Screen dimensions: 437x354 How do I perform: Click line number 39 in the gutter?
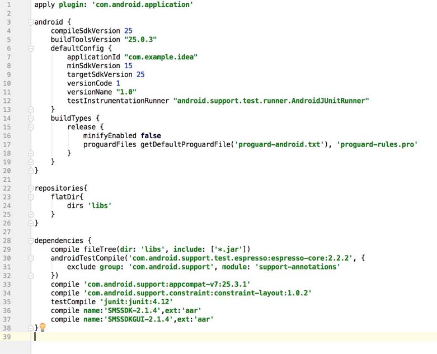coord(7,337)
